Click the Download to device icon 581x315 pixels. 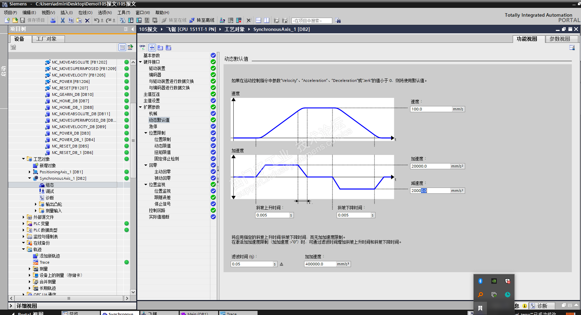[131, 20]
